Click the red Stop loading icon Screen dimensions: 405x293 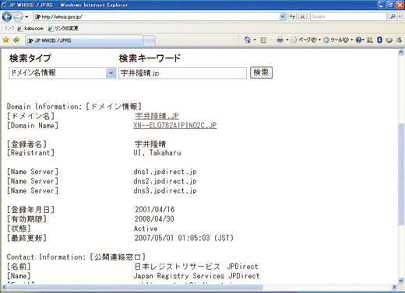click(x=302, y=17)
